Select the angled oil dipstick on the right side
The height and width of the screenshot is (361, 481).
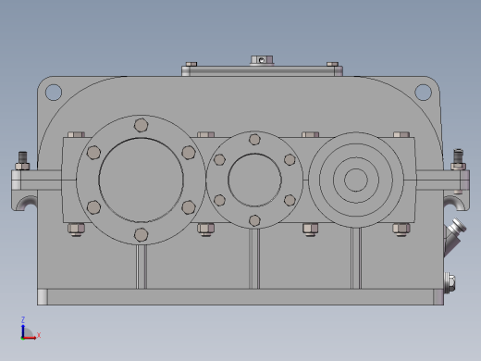(x=454, y=237)
